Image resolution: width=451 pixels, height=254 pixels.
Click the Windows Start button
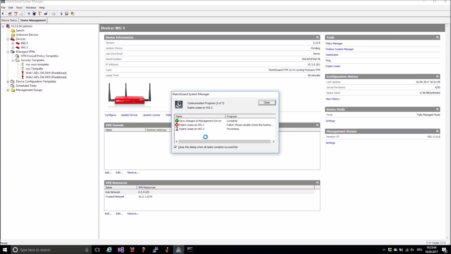[x=5, y=250]
